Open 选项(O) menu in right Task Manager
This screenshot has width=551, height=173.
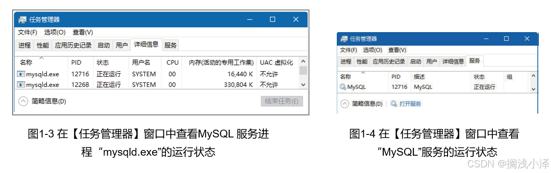(372, 50)
